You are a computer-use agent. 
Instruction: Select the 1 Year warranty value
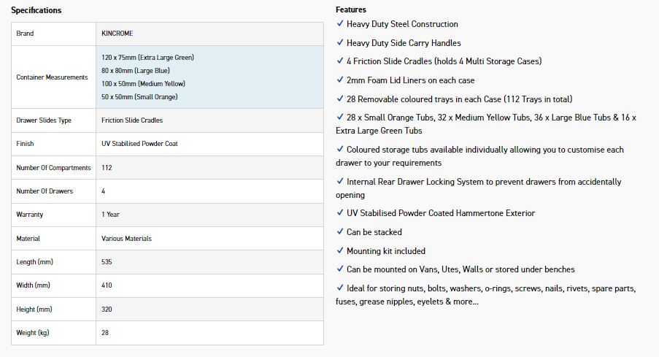[x=110, y=215]
